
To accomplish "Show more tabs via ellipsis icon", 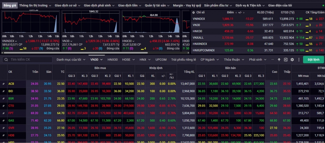I will click(x=272, y=59).
